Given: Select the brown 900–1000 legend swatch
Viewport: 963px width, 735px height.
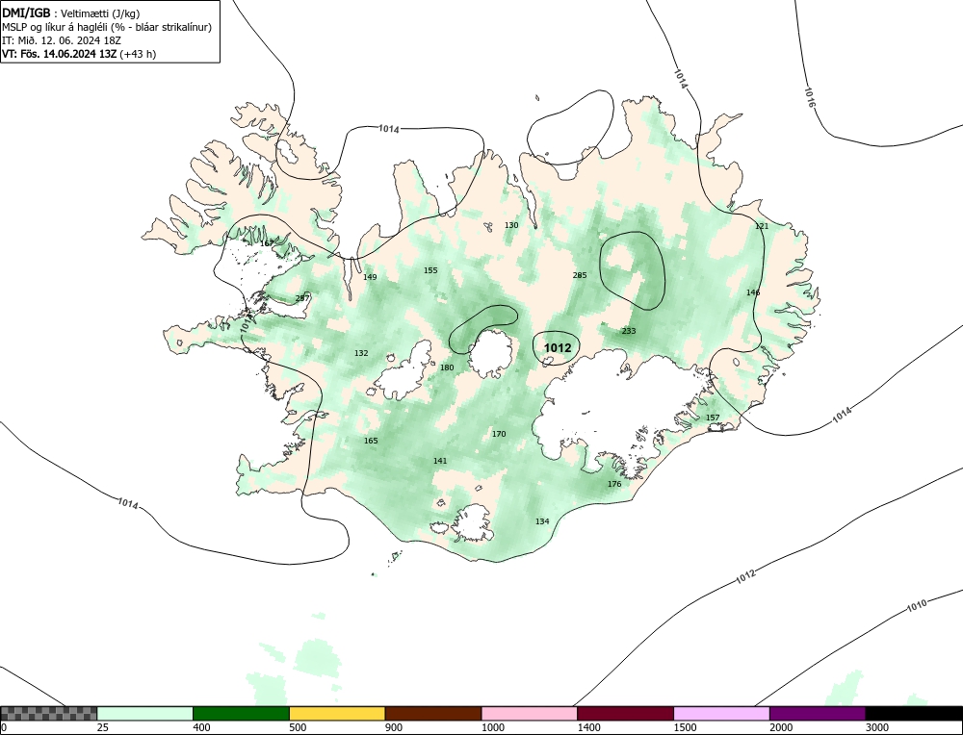Looking at the screenshot, I should (x=433, y=713).
